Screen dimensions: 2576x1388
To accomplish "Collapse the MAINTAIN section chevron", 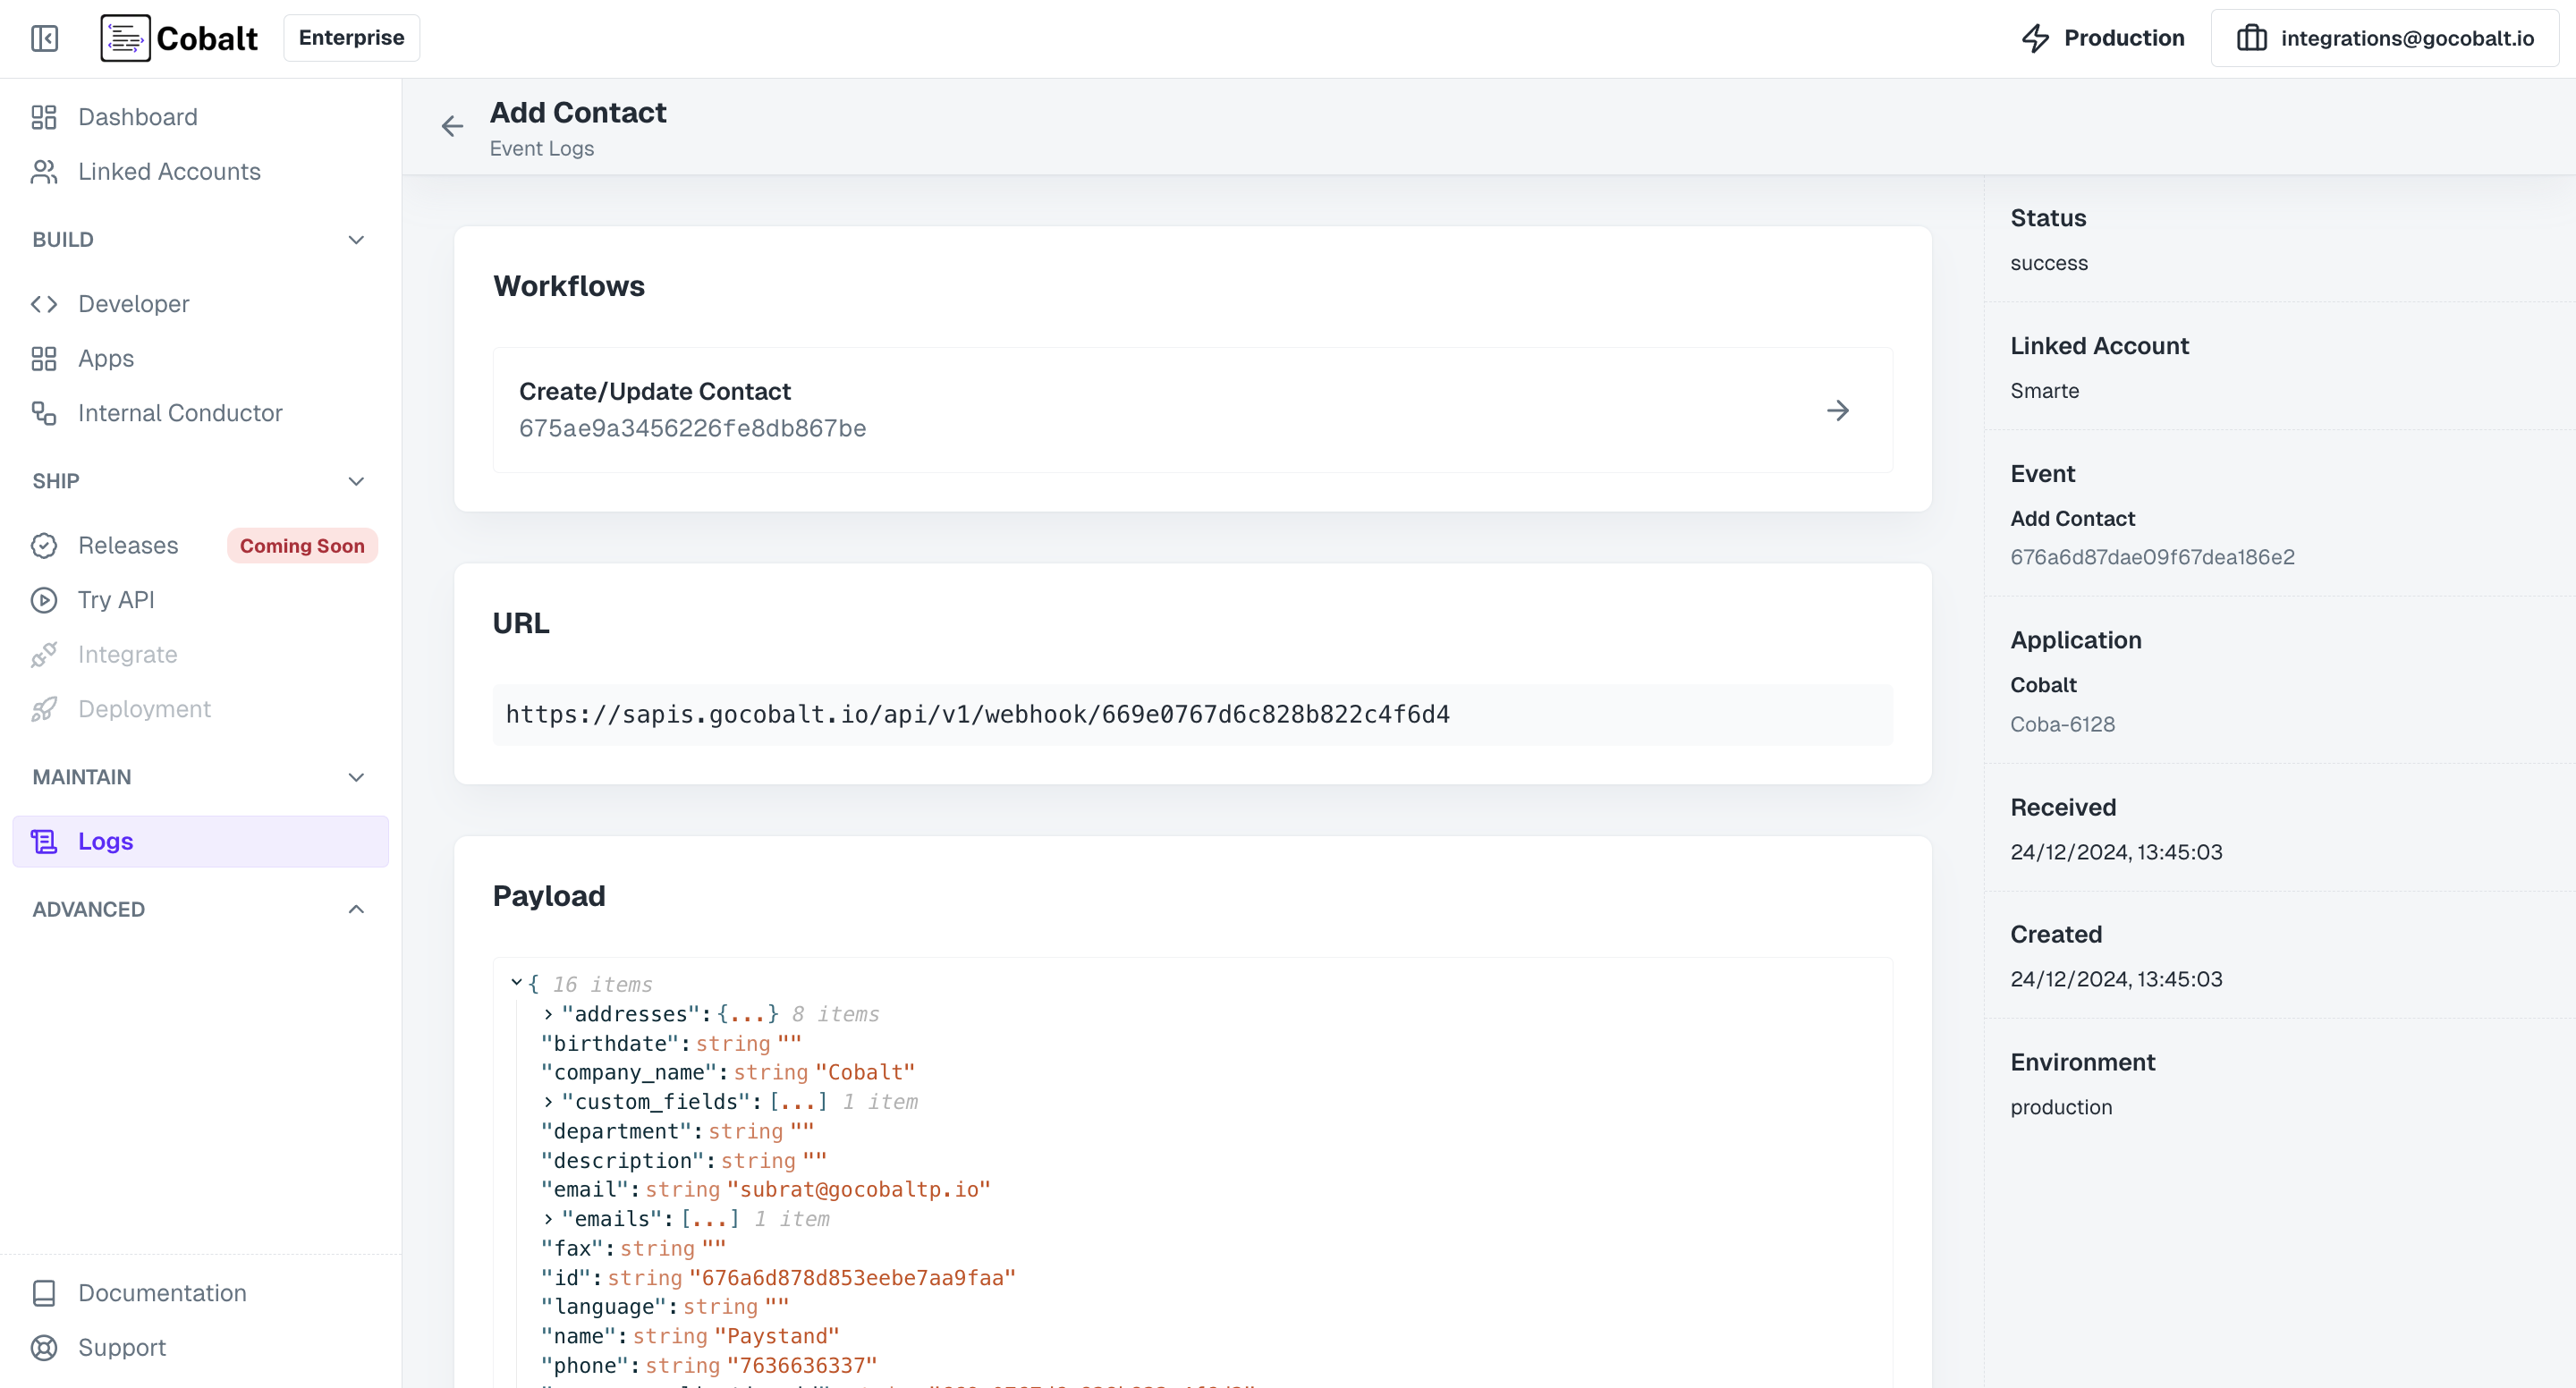I will pyautogui.click(x=356, y=777).
